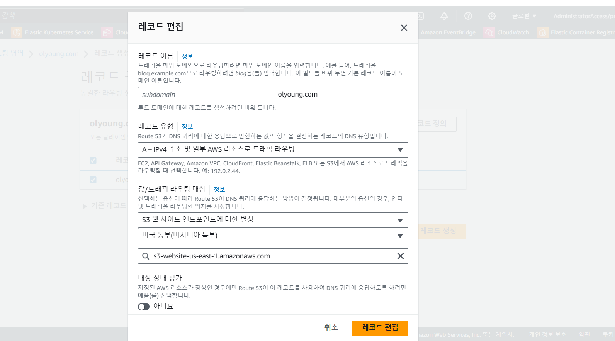615x341 pixels.
Task: Click the CloudWatch service icon
Action: [489, 32]
